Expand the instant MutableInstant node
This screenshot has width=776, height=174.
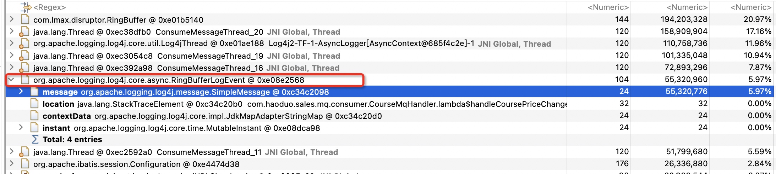(21, 128)
